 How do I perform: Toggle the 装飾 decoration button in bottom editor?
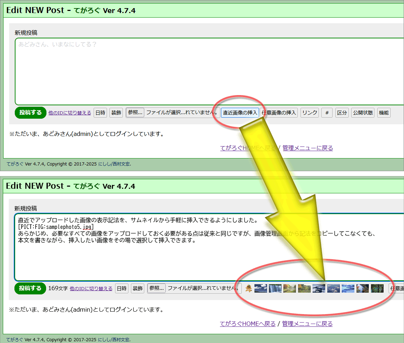pos(138,288)
